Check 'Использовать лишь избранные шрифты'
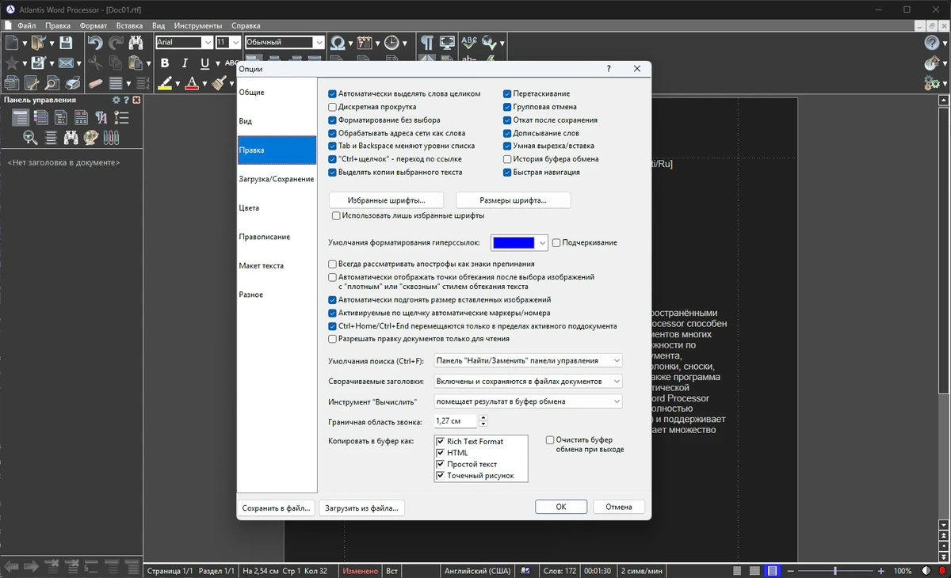Screen dimensions: 951x578 pos(337,215)
